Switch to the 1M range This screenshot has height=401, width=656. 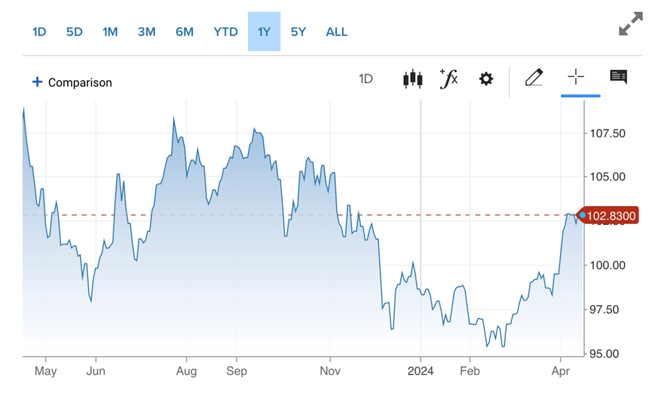(x=110, y=32)
